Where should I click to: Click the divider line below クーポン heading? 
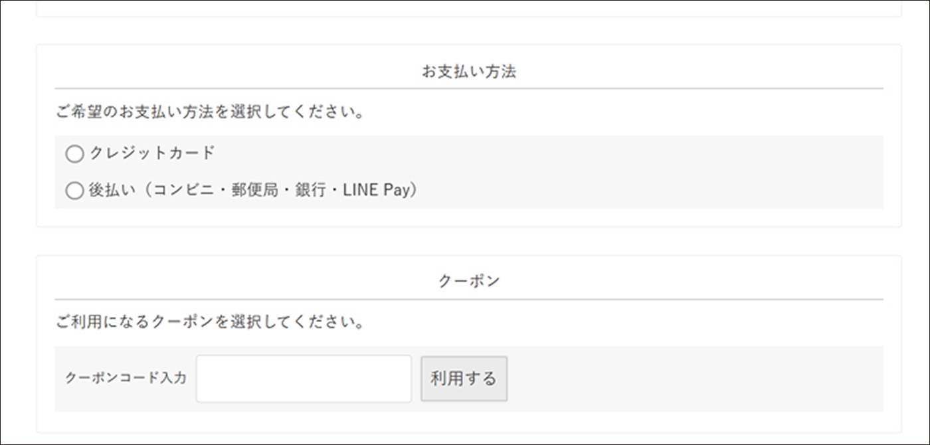click(x=468, y=300)
